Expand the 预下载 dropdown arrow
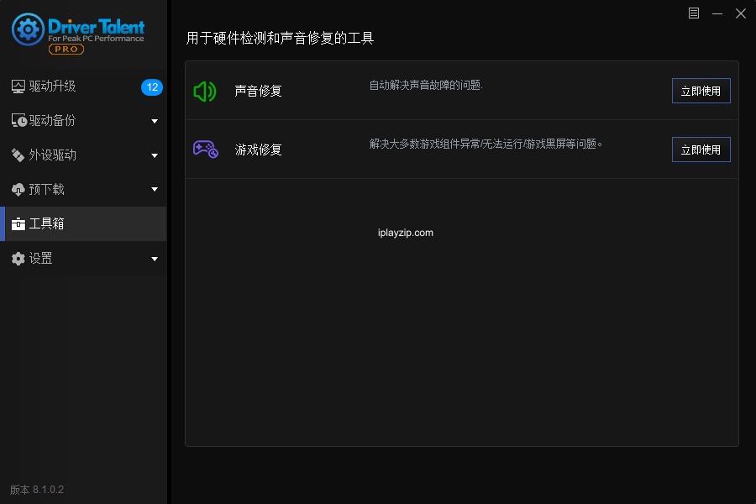The width and height of the screenshot is (756, 504). pyautogui.click(x=155, y=190)
